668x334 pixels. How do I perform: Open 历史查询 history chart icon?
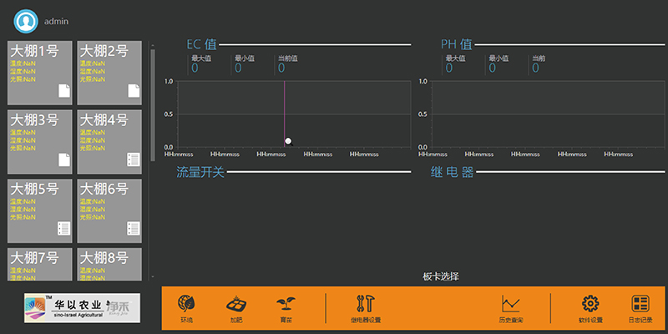click(510, 304)
